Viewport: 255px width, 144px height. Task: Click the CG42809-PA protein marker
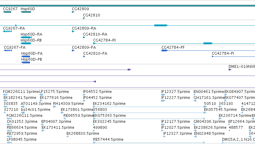(x=73, y=50)
